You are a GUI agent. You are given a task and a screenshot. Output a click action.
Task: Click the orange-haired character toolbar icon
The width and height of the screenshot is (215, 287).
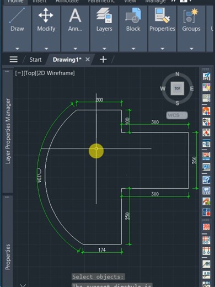[x=206, y=111]
